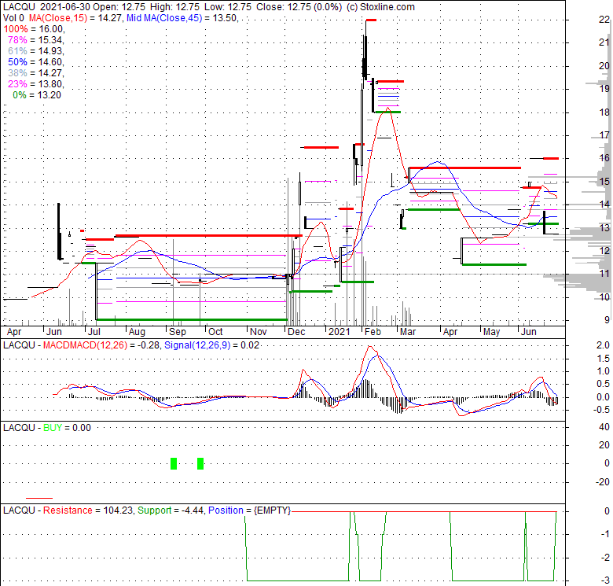Click the 18 tick on price axis
Viewport: 613px width, 586px height.
604,112
